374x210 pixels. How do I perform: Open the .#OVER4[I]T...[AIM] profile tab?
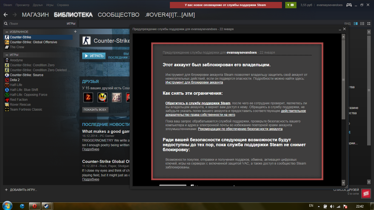point(170,15)
